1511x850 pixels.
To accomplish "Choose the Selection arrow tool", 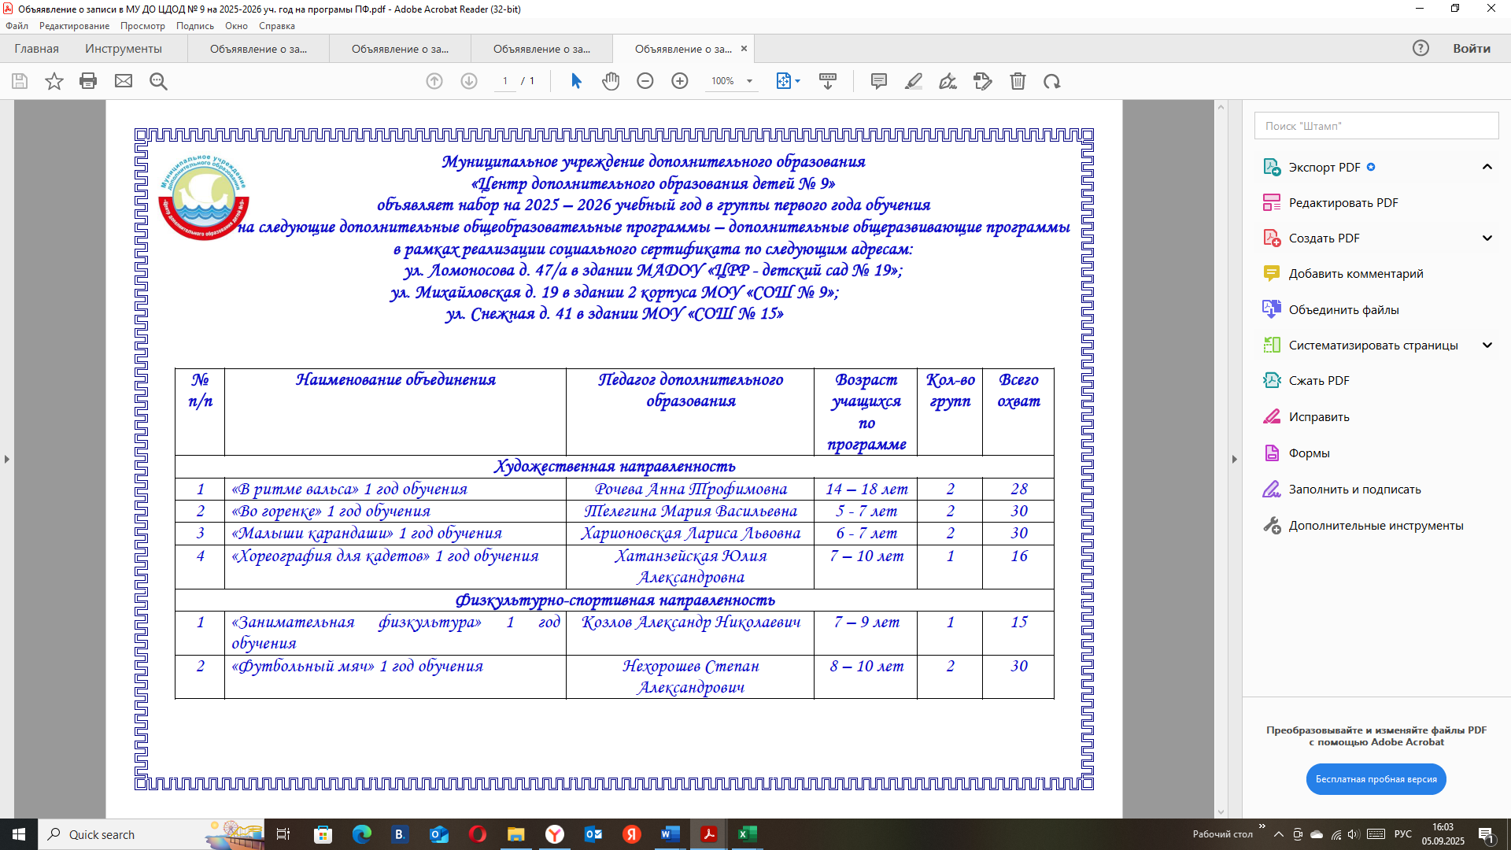I will [x=576, y=81].
